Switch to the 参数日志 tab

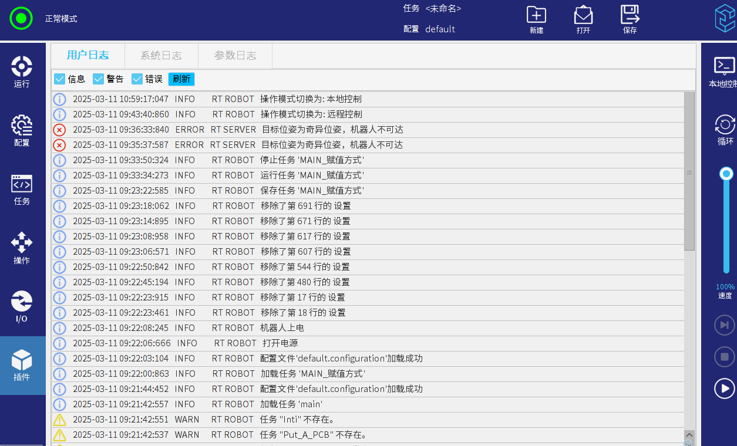coord(235,56)
